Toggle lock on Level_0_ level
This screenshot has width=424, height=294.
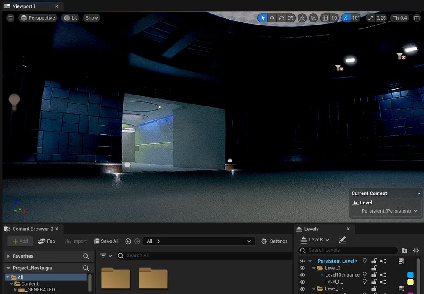click(x=374, y=282)
